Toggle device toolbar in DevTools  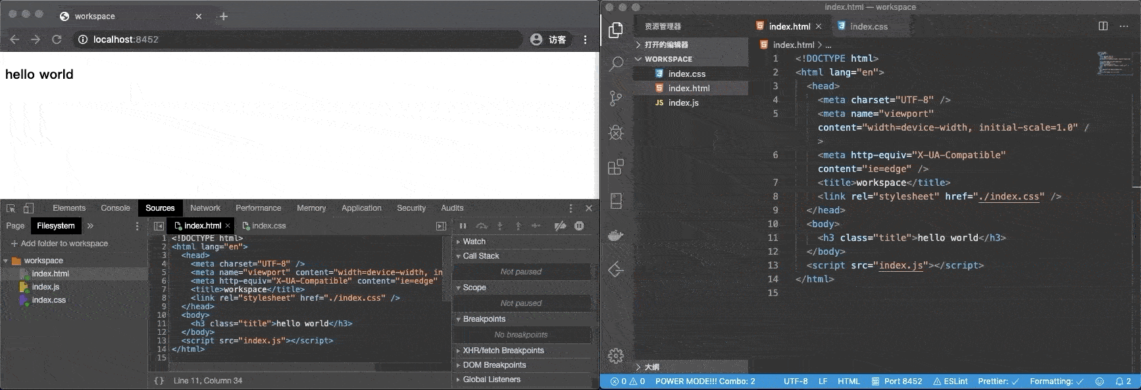(x=28, y=208)
